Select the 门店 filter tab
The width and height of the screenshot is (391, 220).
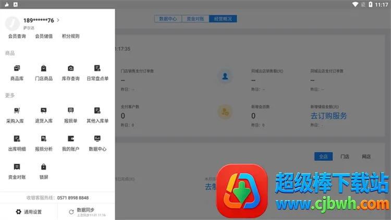(x=345, y=156)
